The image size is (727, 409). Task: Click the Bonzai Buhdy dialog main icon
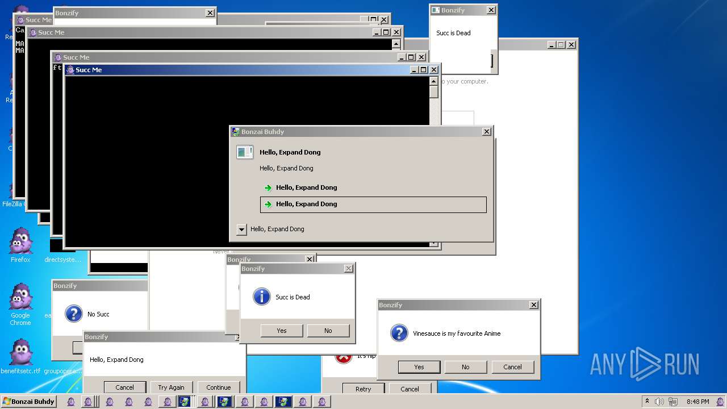pyautogui.click(x=245, y=152)
